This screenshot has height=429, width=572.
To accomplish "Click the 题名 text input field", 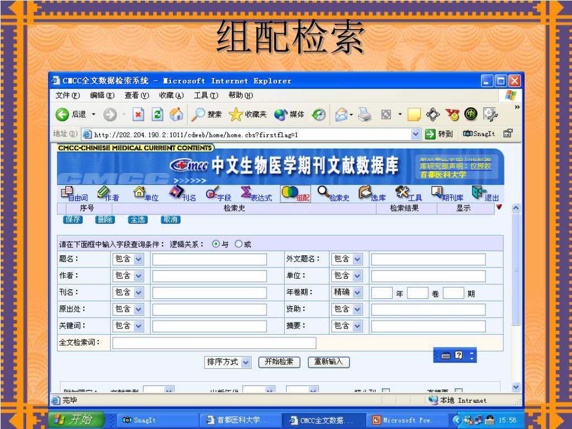I will coord(209,259).
